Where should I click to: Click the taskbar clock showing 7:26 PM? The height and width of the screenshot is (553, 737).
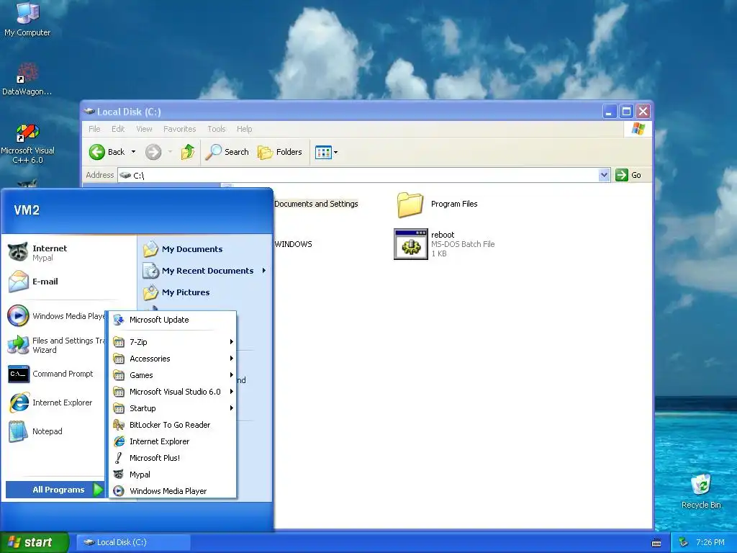click(710, 542)
